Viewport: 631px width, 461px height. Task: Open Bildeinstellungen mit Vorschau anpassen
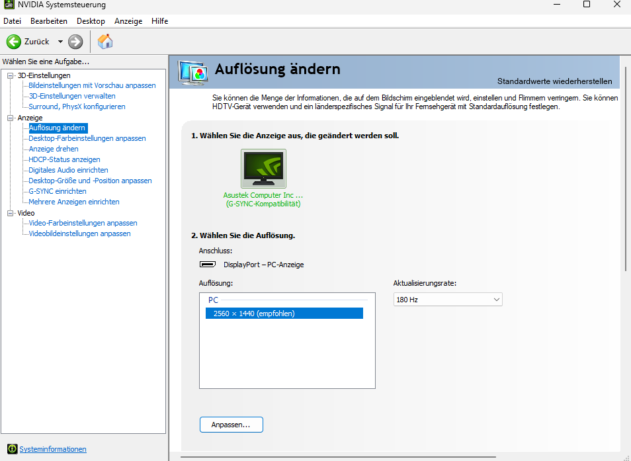click(92, 85)
